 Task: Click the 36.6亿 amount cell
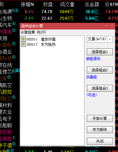coord(92,12)
